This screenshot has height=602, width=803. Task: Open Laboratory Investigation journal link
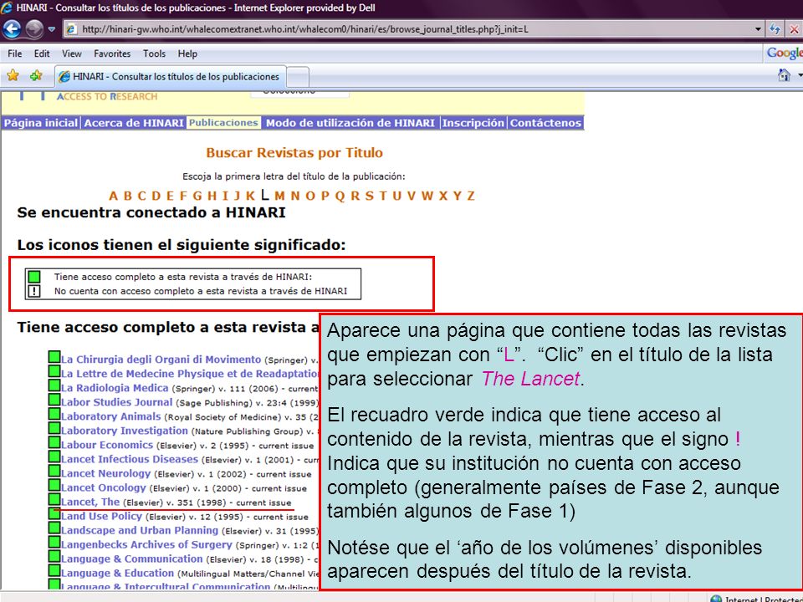pos(125,431)
